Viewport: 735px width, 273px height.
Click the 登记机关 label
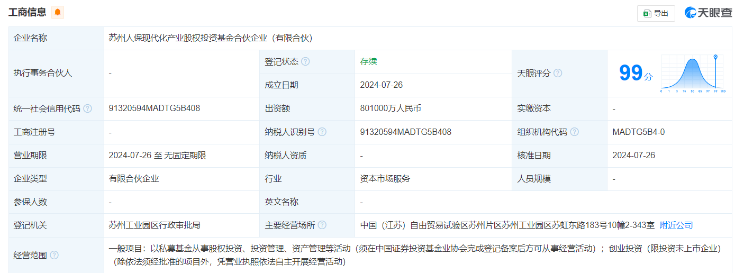pos(30,225)
